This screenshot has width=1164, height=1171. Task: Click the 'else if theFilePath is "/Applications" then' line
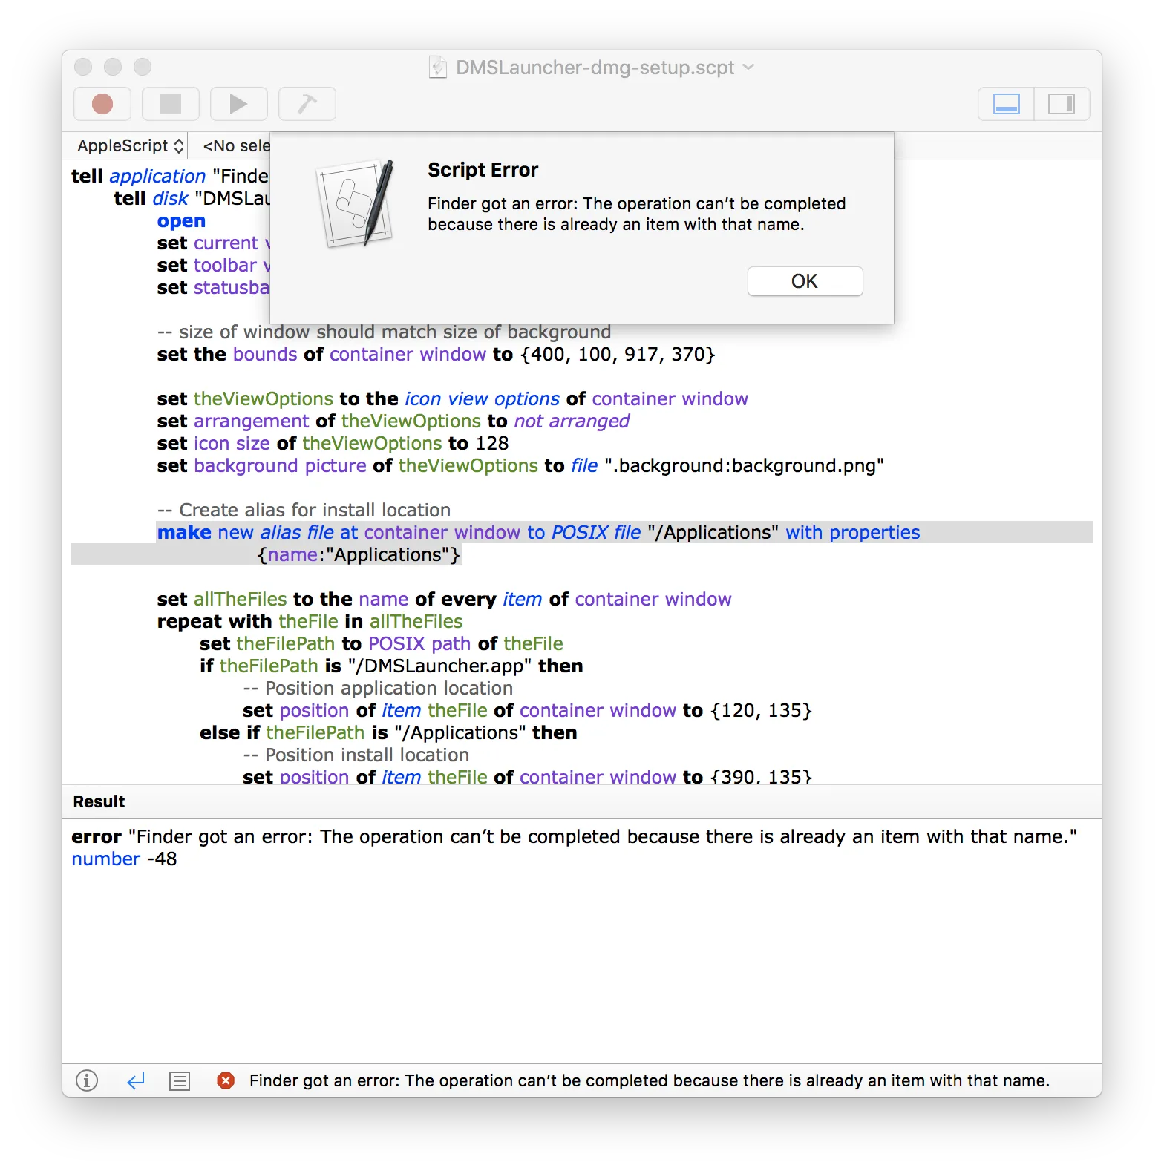(388, 732)
